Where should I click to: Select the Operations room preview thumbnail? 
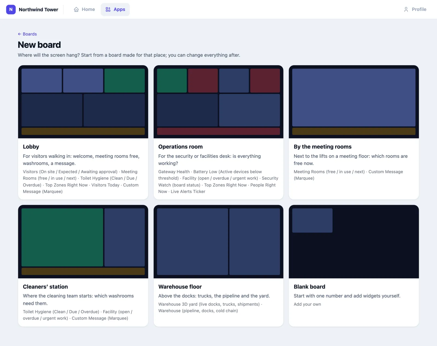click(x=218, y=102)
